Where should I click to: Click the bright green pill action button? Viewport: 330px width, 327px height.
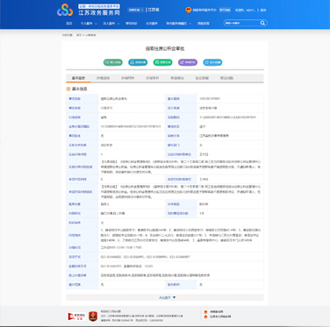click(x=162, y=62)
